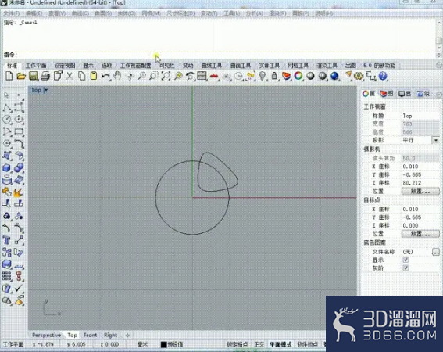The width and height of the screenshot is (443, 352).
Task: Click the command history scrollbar
Action: [439, 34]
